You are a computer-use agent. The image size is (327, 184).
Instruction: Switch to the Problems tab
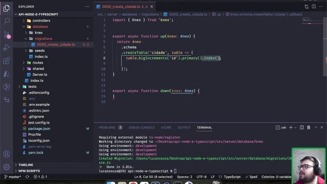click(x=110, y=127)
